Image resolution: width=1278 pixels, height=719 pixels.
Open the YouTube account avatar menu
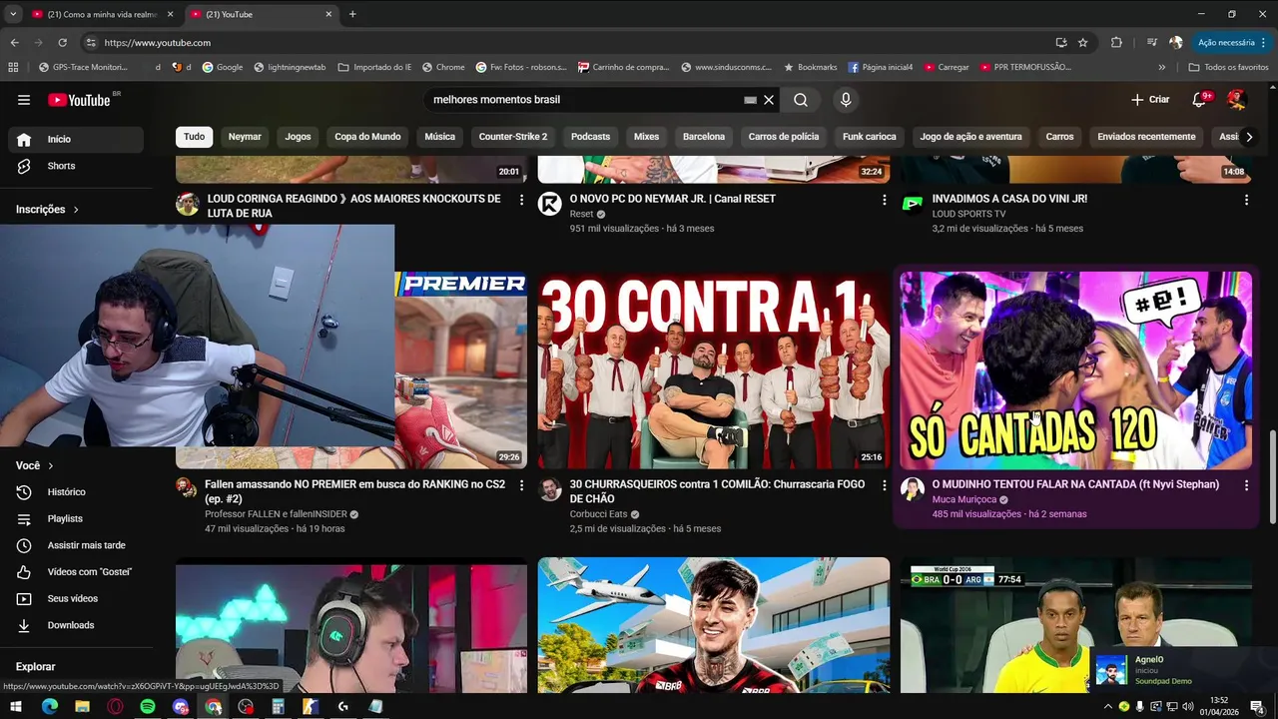(1237, 100)
